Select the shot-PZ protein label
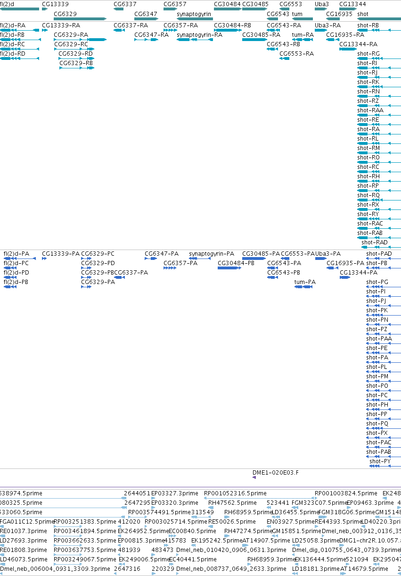The height and width of the screenshot is (576, 401). click(377, 329)
